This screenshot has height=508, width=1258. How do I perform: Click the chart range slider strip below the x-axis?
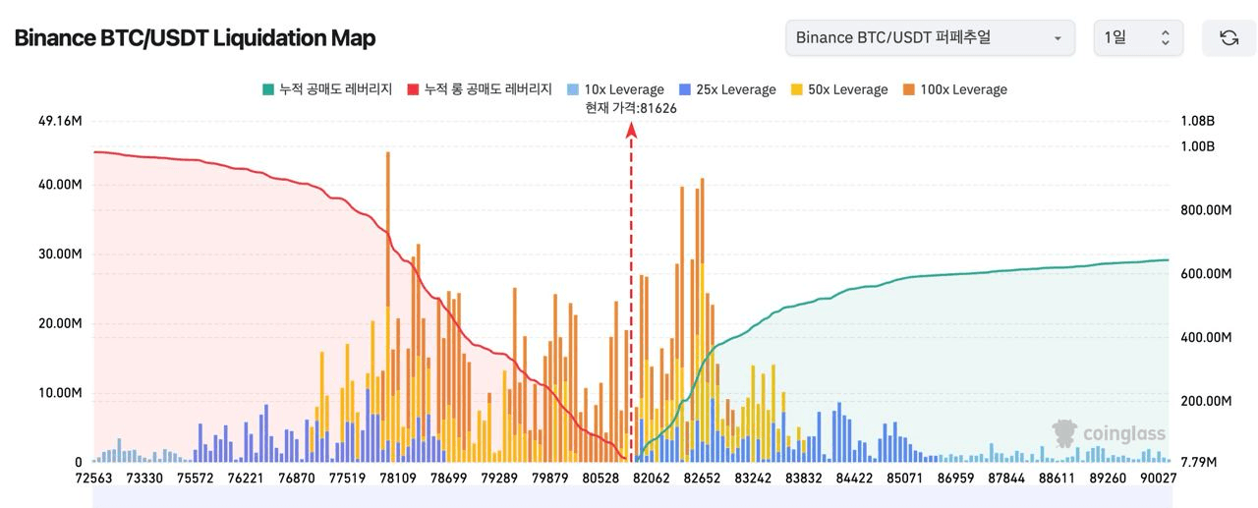click(x=631, y=498)
